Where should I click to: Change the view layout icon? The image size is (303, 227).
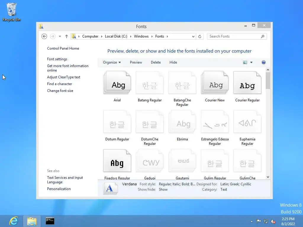[x=245, y=62]
